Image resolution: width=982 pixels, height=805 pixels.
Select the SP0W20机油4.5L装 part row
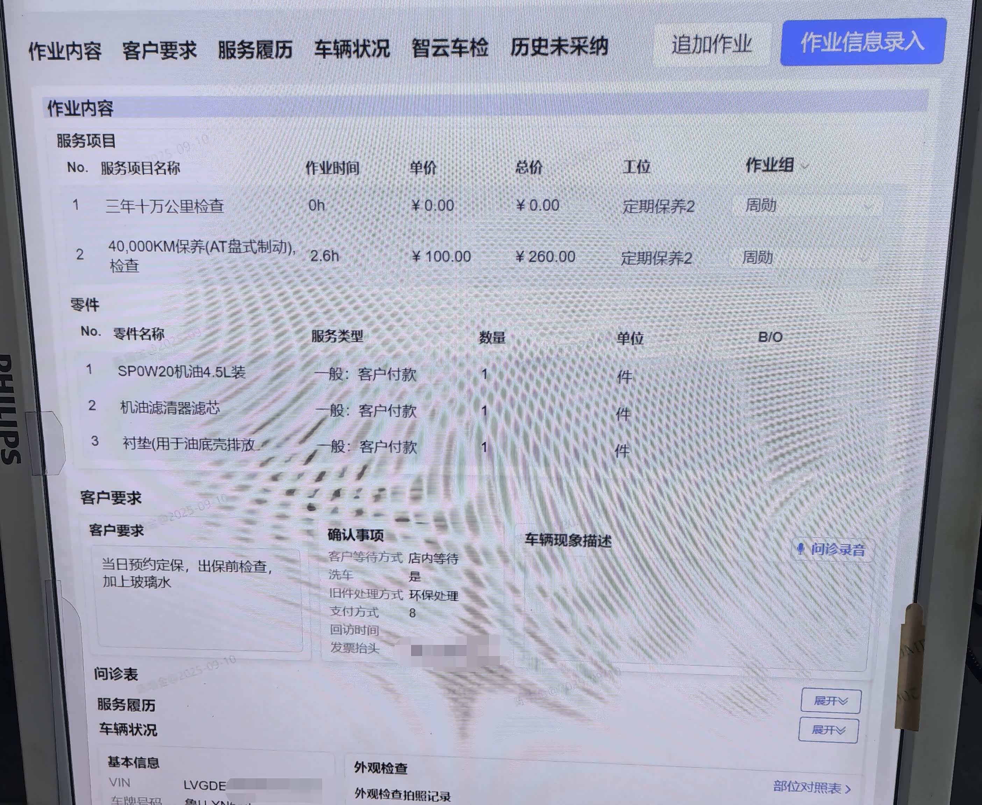click(182, 372)
